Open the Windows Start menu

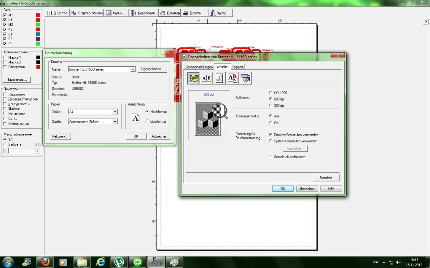(8, 262)
